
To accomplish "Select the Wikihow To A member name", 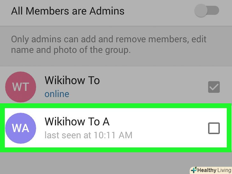I will (x=77, y=122).
